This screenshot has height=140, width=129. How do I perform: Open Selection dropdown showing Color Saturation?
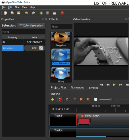pos(31,25)
